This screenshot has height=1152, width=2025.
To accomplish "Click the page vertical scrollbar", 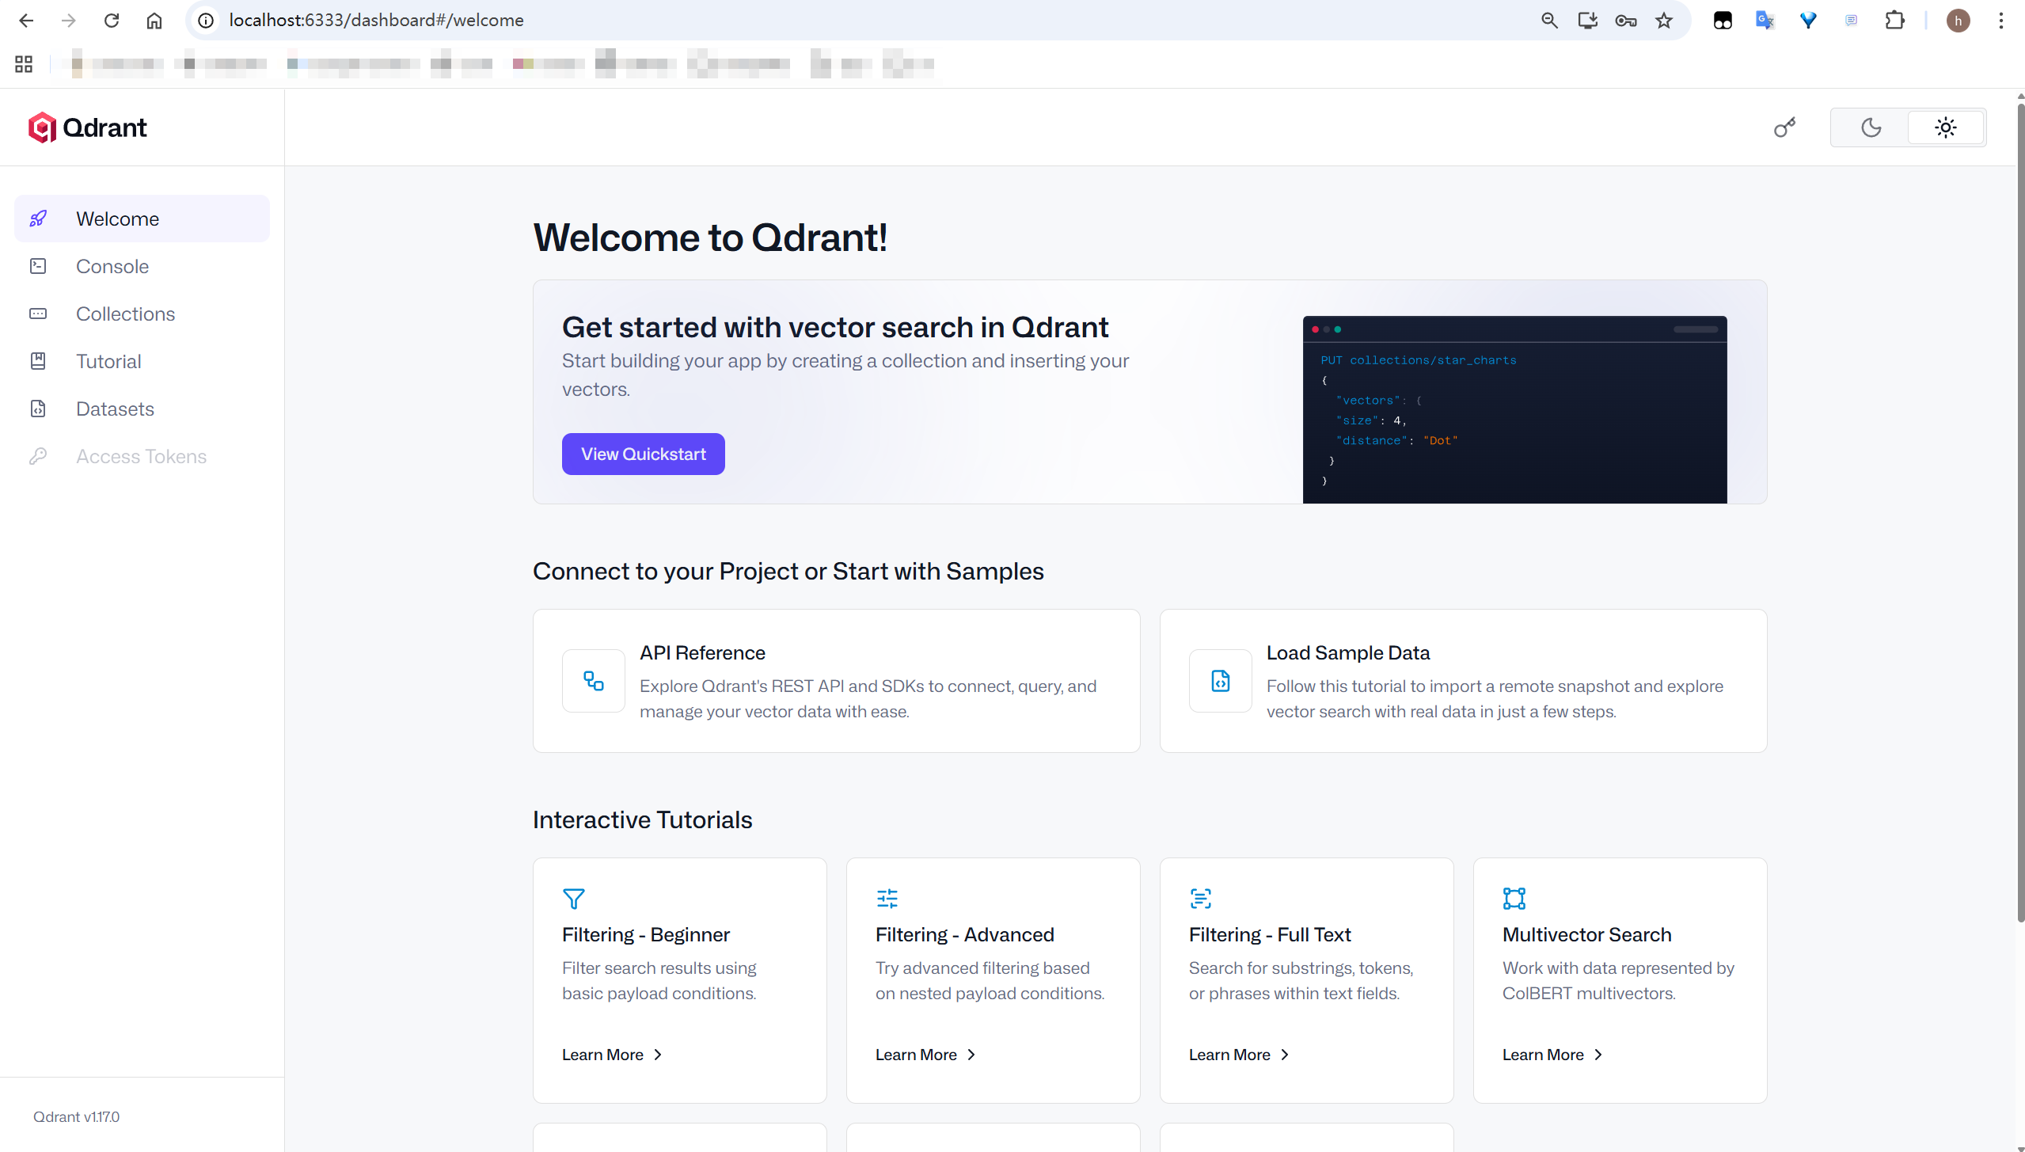I will 2019,507.
